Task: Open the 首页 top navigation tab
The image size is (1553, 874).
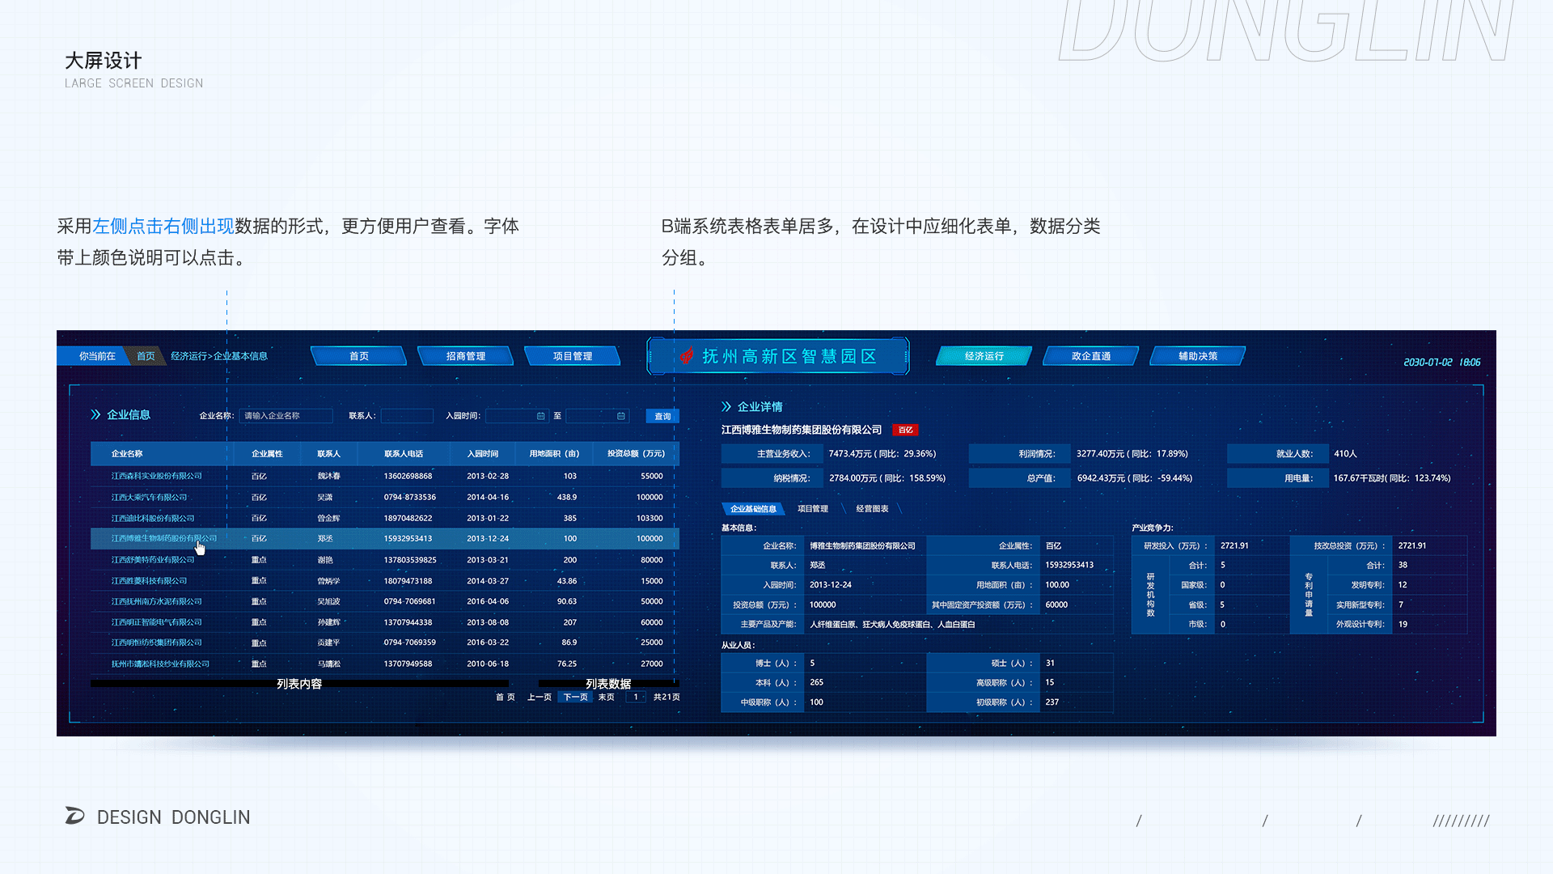Action: [x=359, y=356]
